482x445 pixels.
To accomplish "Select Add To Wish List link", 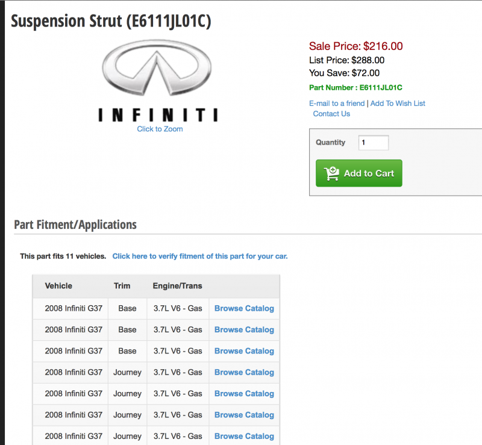I will coord(398,103).
